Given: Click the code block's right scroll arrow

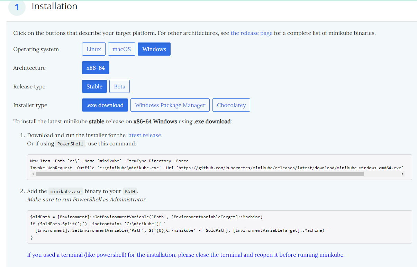Looking at the screenshot, I should pos(402,174).
